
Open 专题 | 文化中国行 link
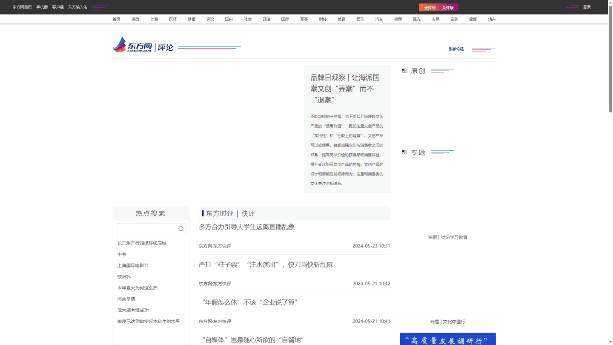448,322
